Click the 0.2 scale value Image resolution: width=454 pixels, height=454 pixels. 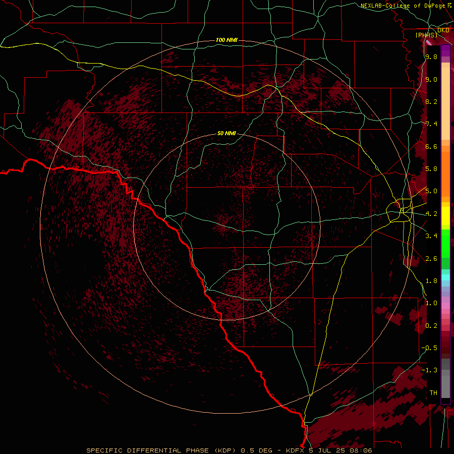(431, 326)
